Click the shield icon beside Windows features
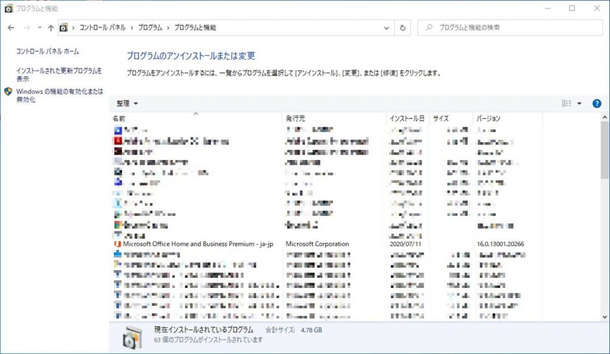Image resolution: width=610 pixels, height=354 pixels. point(8,92)
